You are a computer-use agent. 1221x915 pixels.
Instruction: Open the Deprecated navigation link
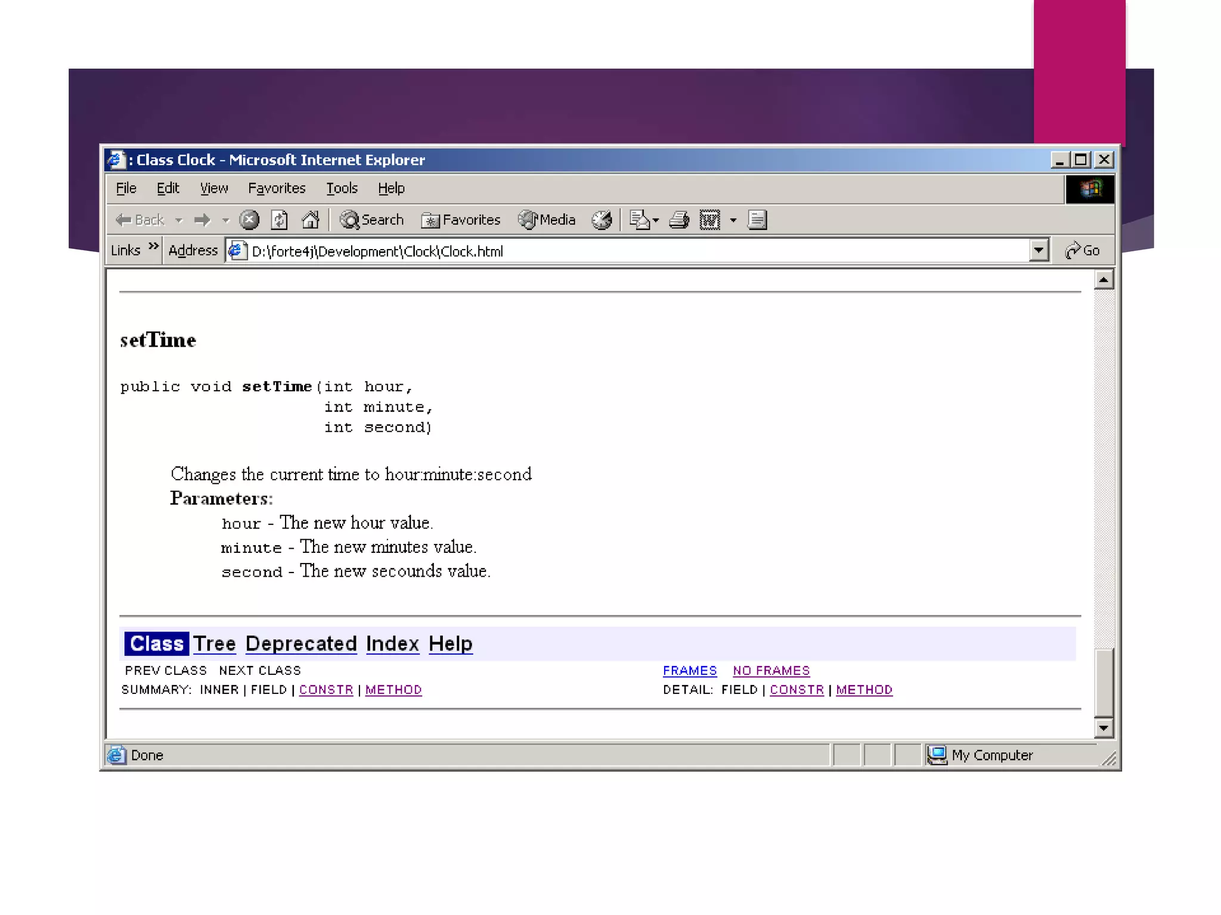[x=301, y=644]
